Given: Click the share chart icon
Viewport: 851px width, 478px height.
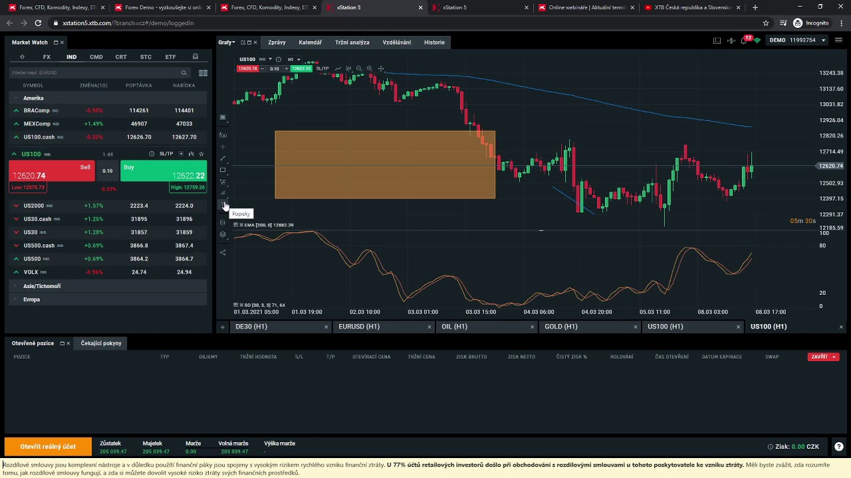Looking at the screenshot, I should pos(223,252).
